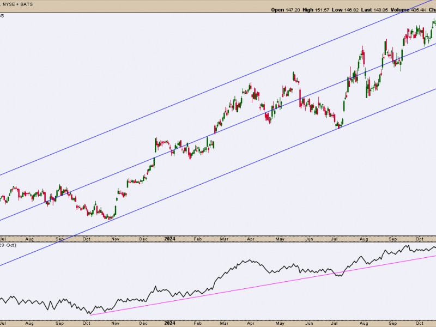The height and width of the screenshot is (327, 436).
Task: Select the Open 147.20 value
Action: pyautogui.click(x=286, y=10)
